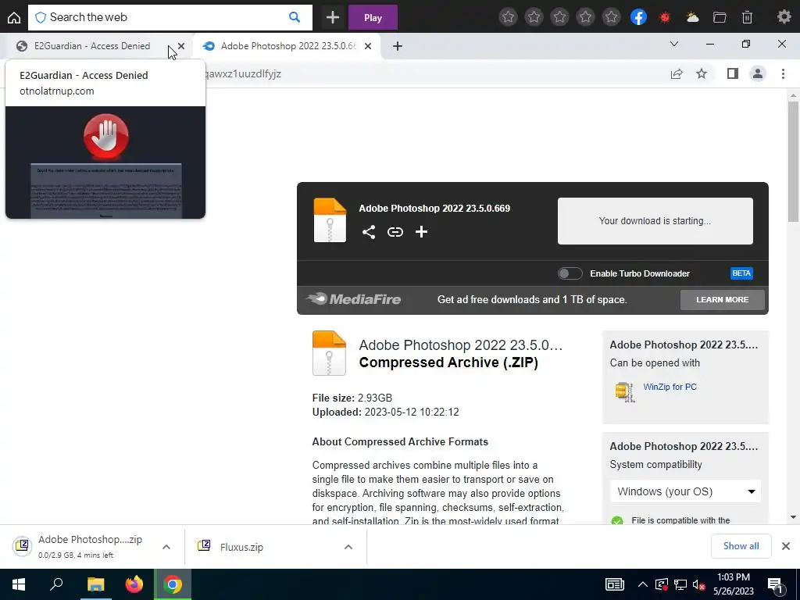
Task: Open the fifth star bookmark slot
Action: click(611, 17)
